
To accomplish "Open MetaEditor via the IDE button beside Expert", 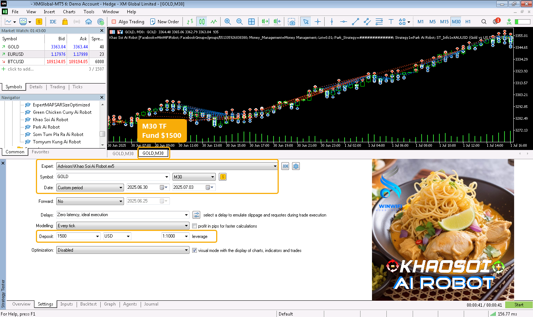I will [285, 166].
